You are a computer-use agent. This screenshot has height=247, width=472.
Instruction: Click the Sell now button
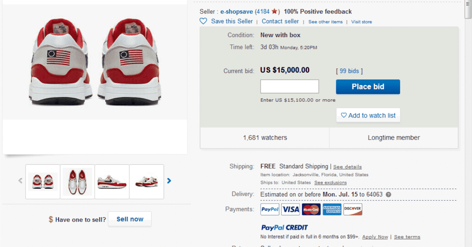pos(129,219)
